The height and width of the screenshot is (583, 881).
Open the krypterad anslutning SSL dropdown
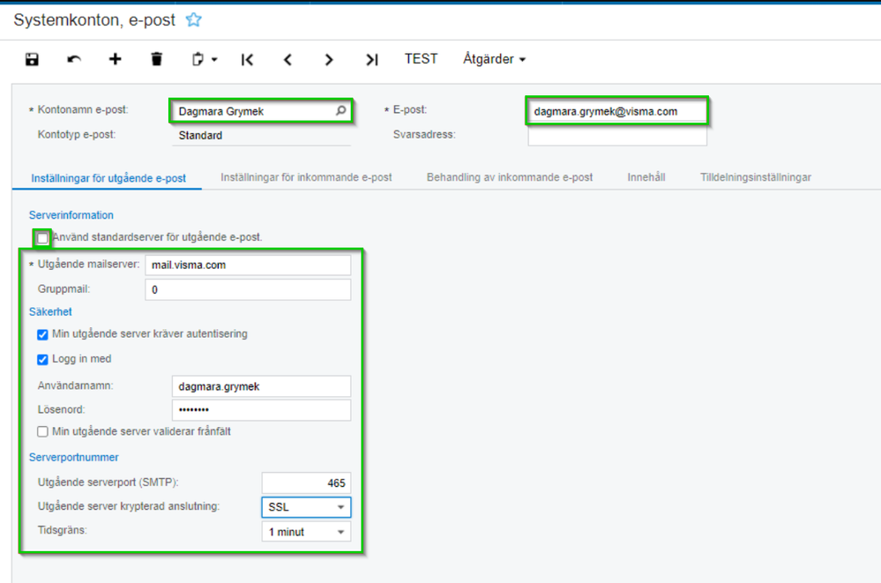[x=306, y=507]
